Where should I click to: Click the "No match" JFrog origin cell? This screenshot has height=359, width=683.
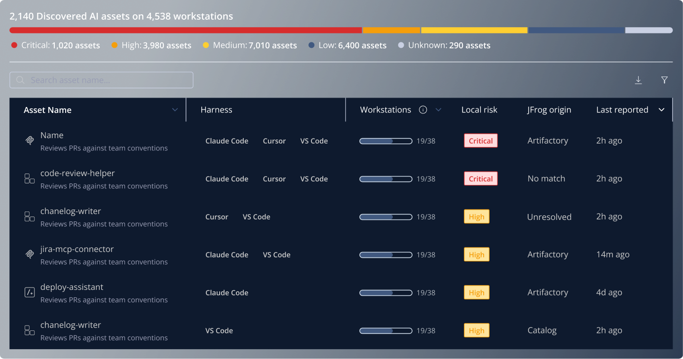(546, 179)
